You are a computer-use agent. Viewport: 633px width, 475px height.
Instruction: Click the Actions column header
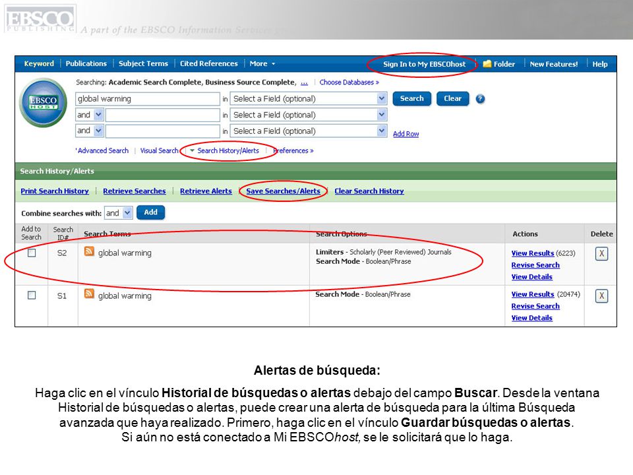(525, 234)
